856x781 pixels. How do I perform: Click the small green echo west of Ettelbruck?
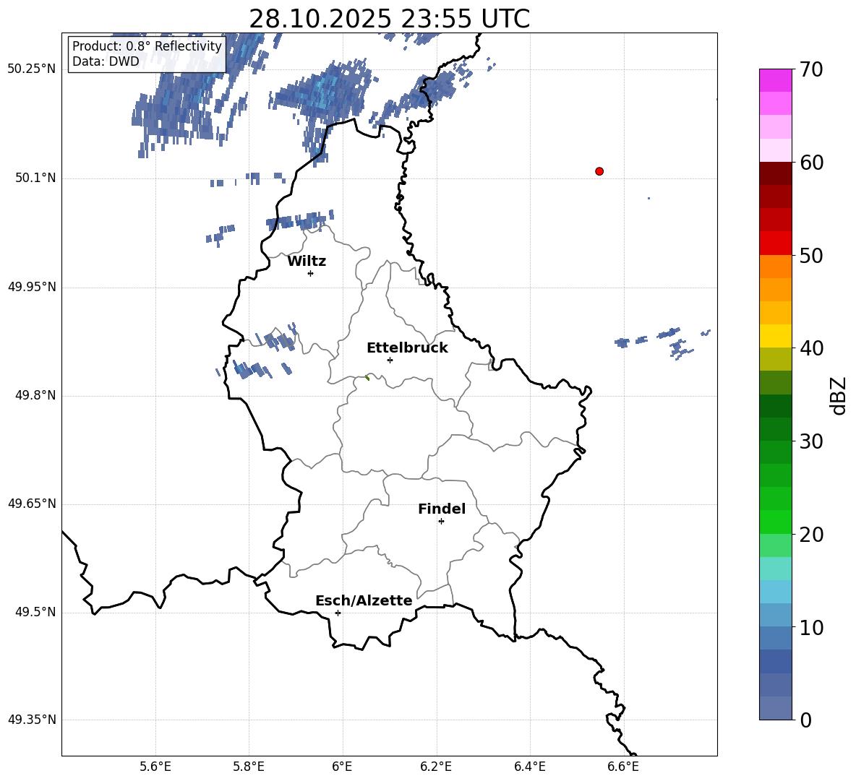point(367,377)
